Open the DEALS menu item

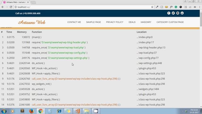coord(132,22)
